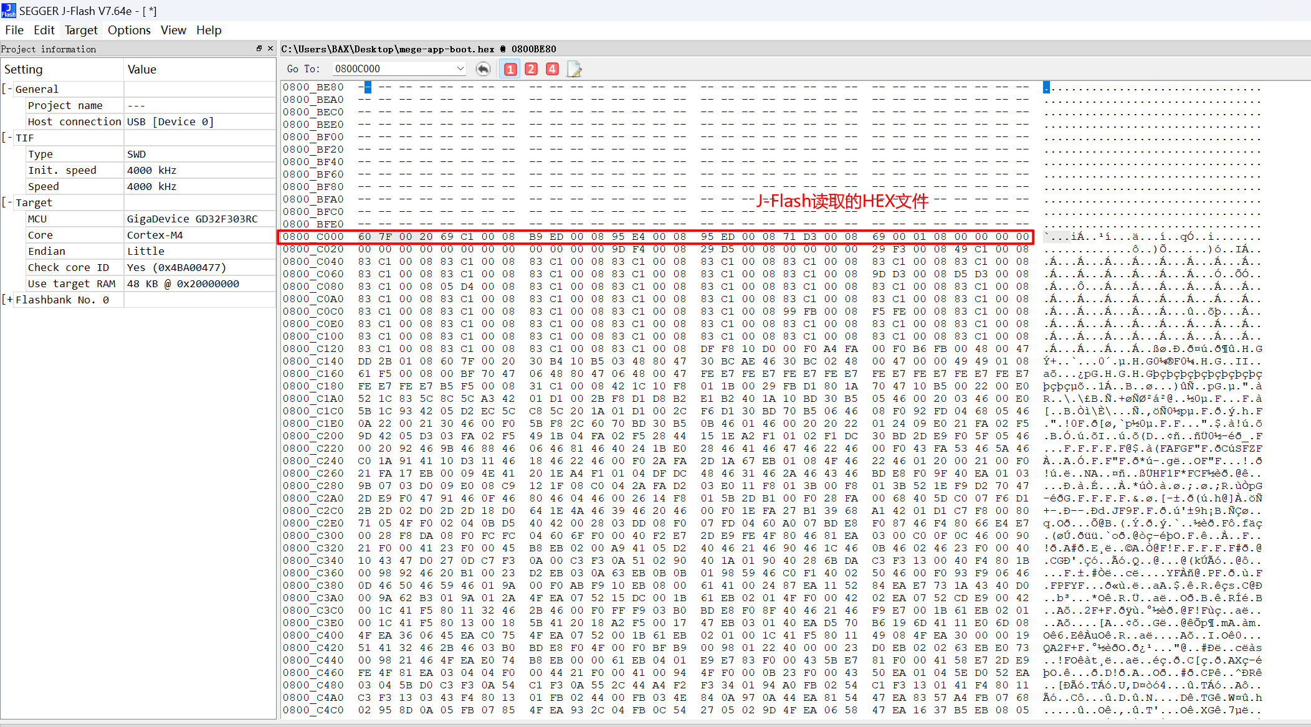Select the Check core ID row
1311x727 pixels.
(x=138, y=267)
